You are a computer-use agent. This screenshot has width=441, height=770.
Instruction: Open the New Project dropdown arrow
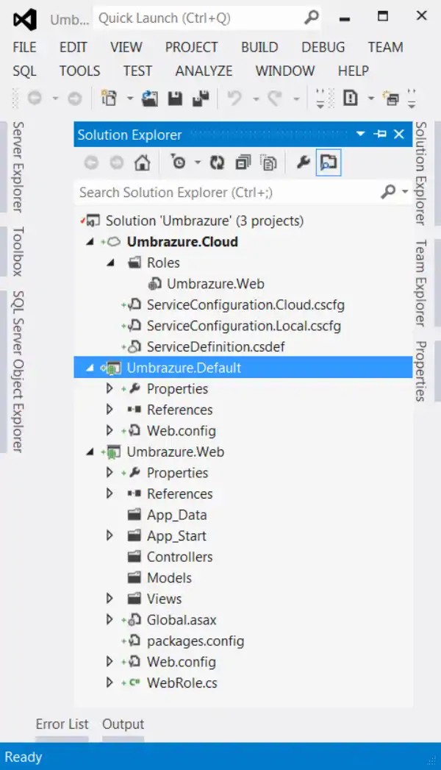coord(130,99)
